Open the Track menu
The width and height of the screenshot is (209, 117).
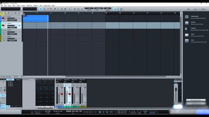14,6
